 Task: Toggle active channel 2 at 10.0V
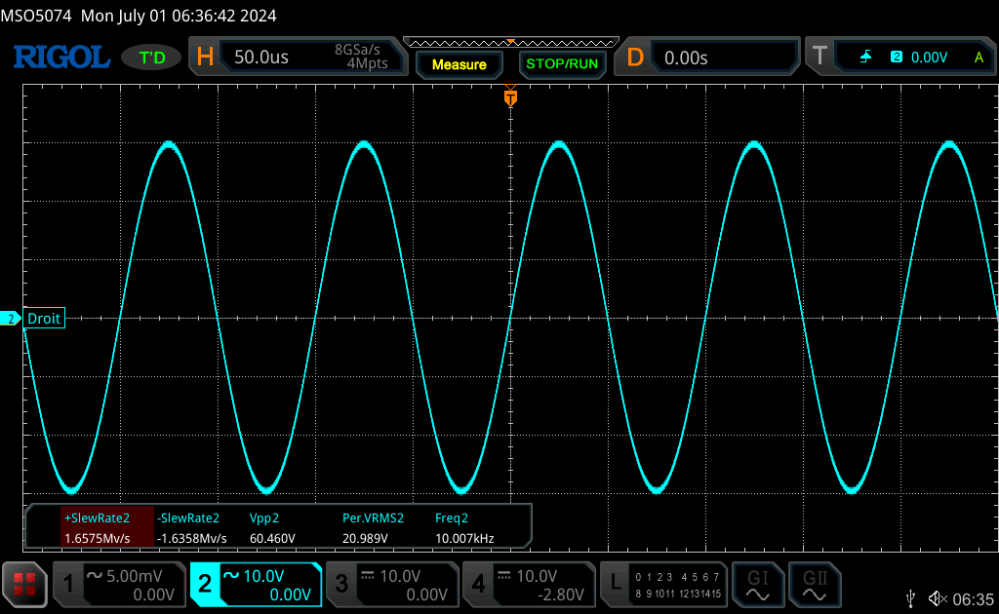257,585
